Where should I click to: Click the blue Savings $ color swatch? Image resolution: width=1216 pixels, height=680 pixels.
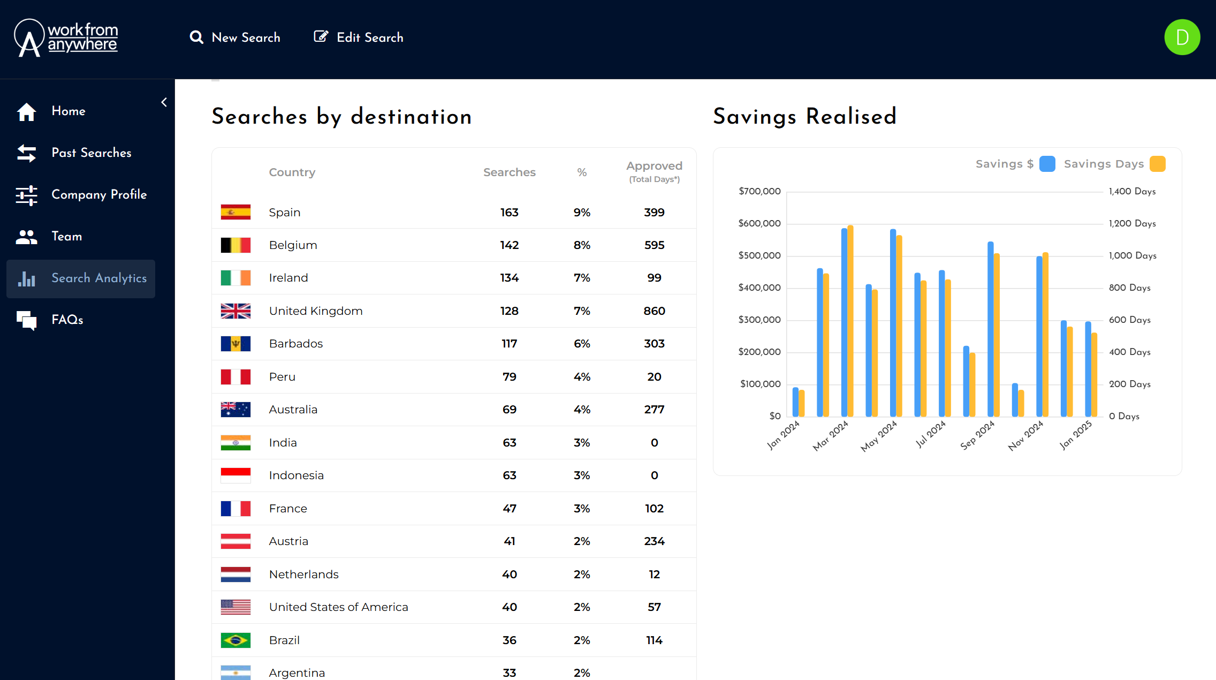(x=1047, y=164)
